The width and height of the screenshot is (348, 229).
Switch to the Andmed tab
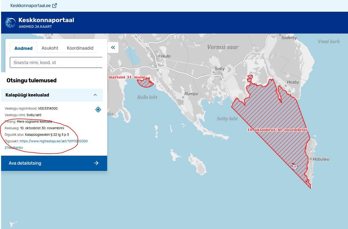coord(23,48)
